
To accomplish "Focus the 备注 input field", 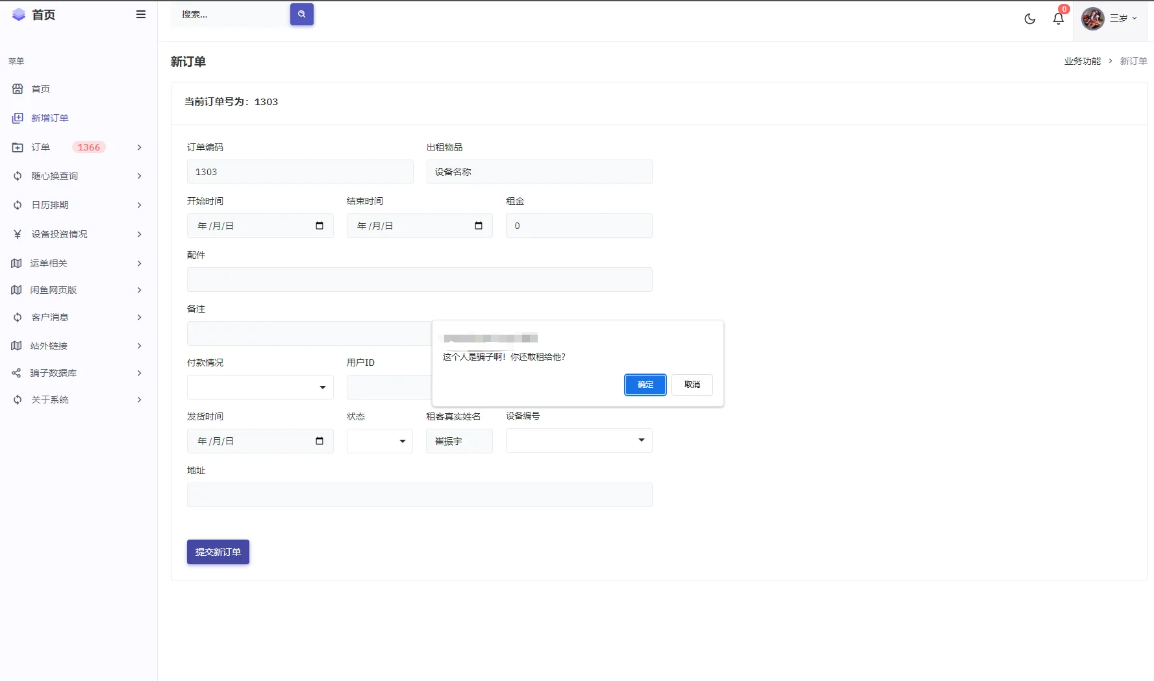I will (309, 333).
